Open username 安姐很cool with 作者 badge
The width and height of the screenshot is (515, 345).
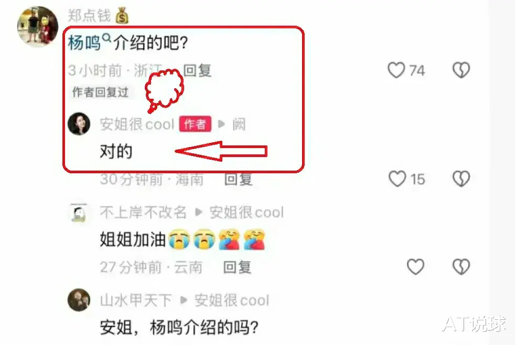(137, 124)
